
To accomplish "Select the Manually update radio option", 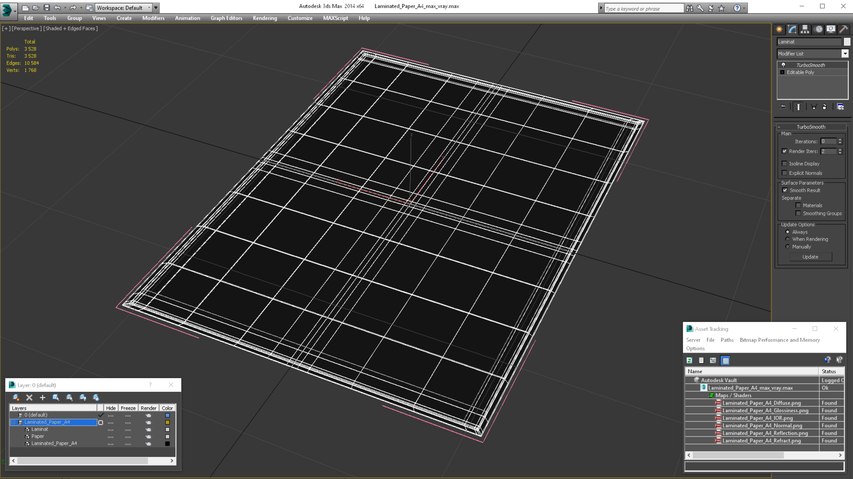I will (x=788, y=247).
